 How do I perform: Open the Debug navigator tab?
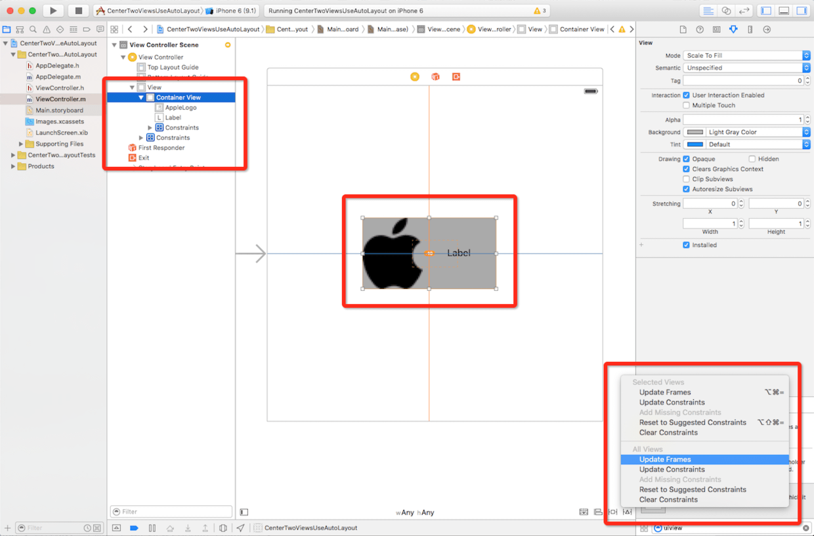pyautogui.click(x=74, y=30)
